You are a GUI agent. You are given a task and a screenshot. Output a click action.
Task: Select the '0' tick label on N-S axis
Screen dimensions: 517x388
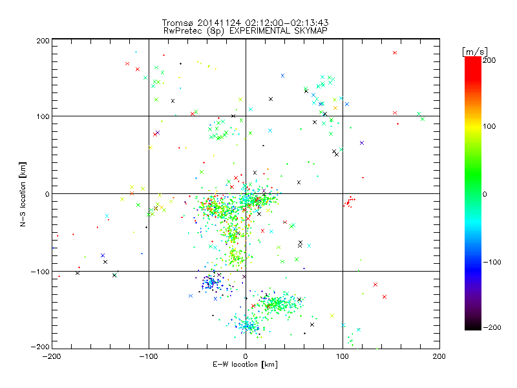click(x=47, y=194)
